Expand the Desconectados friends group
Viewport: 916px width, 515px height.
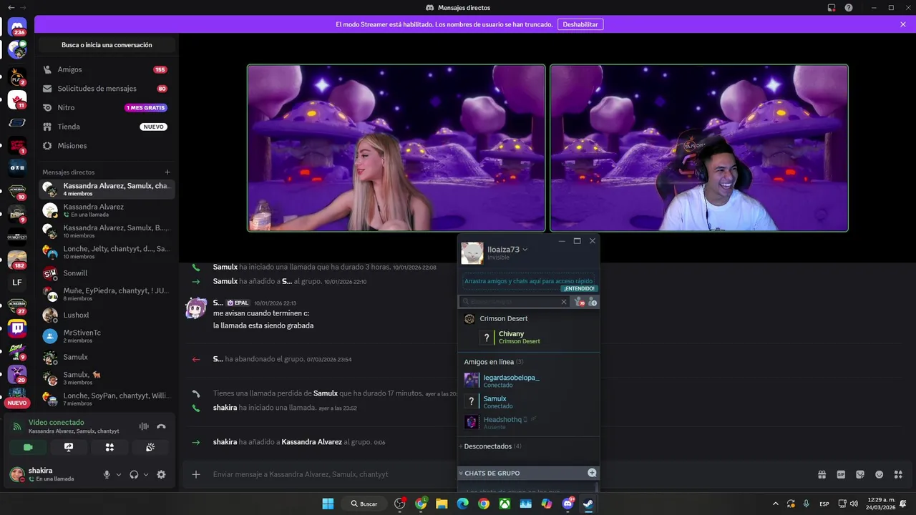click(x=491, y=446)
